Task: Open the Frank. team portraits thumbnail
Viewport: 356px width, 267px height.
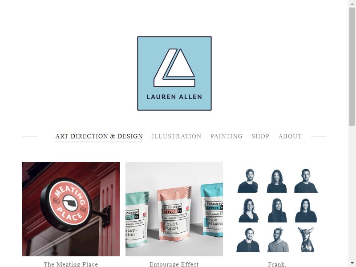Action: point(277,209)
